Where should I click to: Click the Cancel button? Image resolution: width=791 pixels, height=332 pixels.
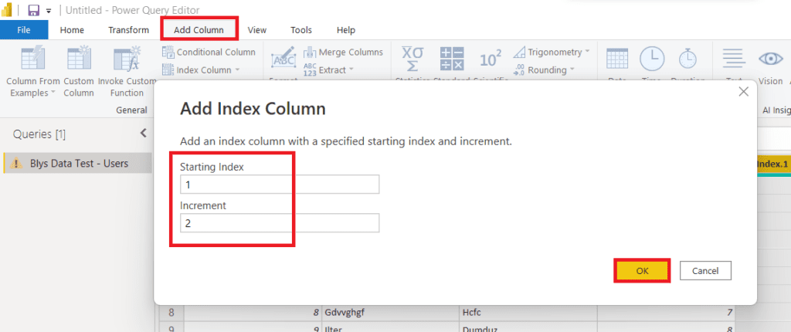[705, 270]
